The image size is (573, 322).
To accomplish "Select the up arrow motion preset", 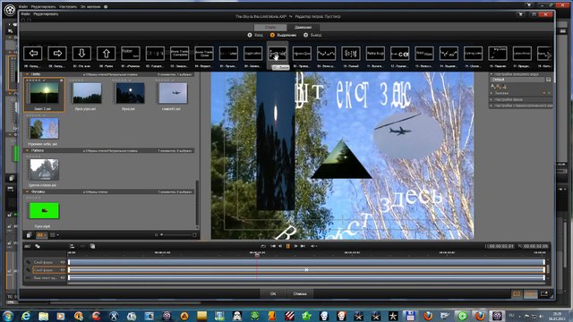I will pos(107,54).
